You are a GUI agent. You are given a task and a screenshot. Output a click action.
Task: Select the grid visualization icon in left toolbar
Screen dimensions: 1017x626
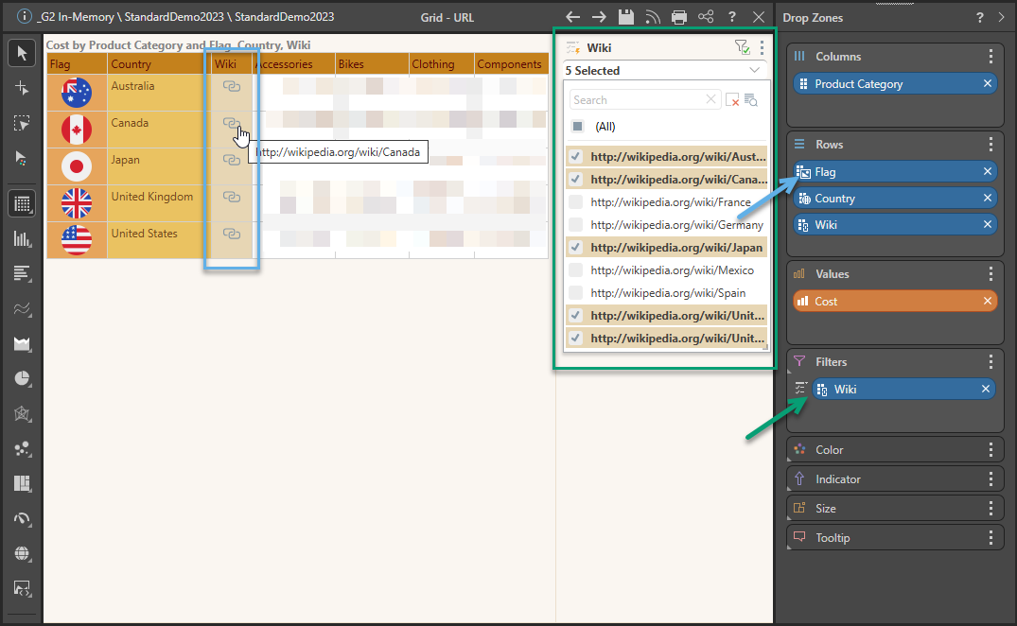[22, 202]
